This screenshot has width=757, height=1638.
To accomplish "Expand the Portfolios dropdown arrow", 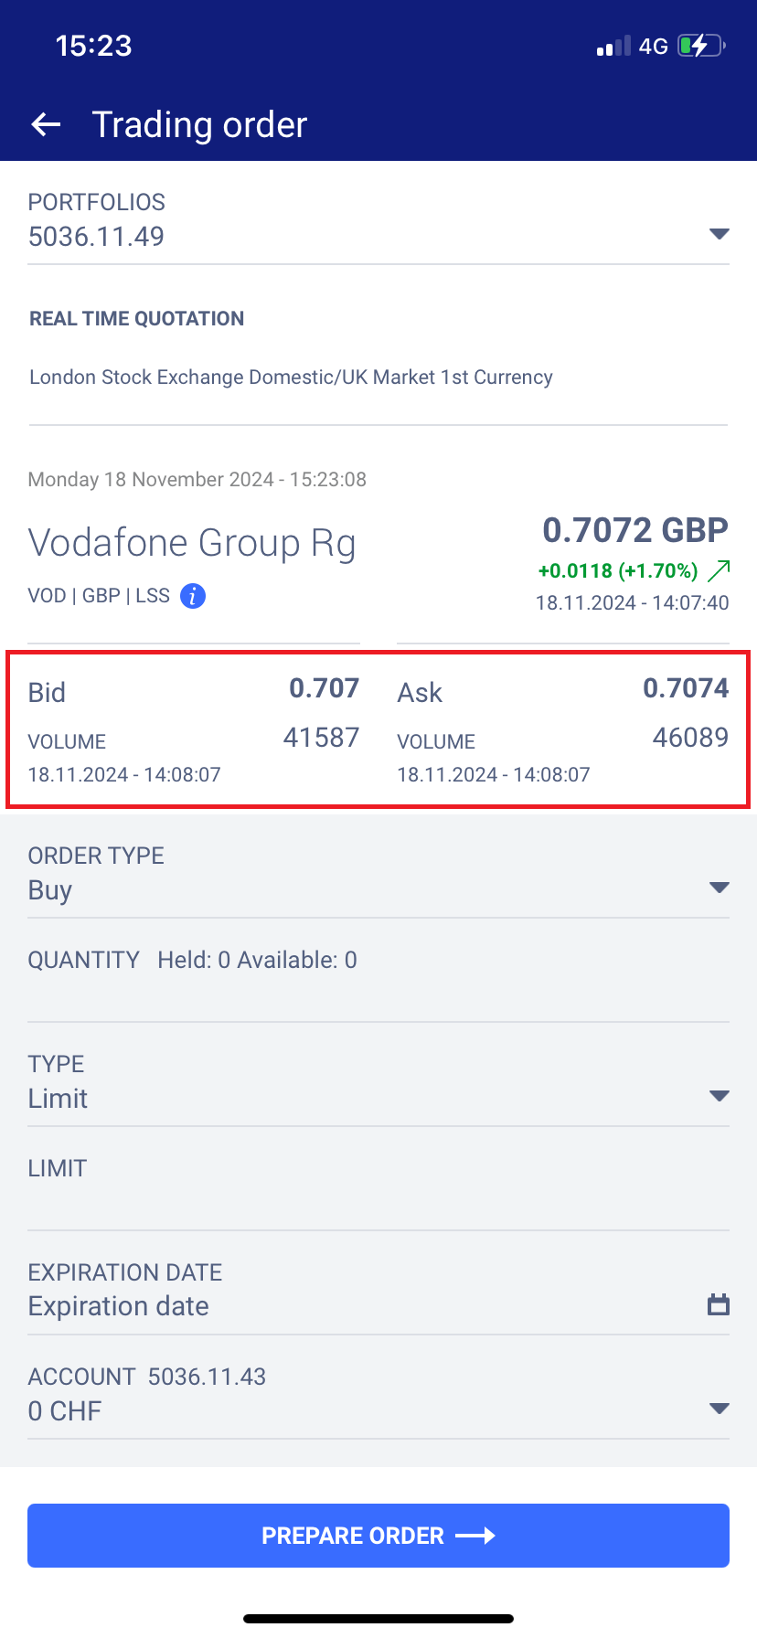I will click(x=719, y=235).
